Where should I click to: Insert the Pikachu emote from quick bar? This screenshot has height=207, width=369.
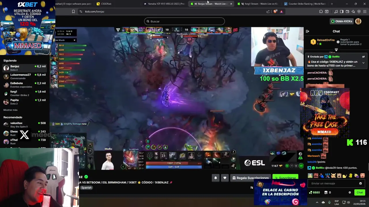(333, 176)
